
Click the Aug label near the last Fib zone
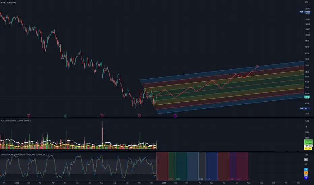coord(248,183)
